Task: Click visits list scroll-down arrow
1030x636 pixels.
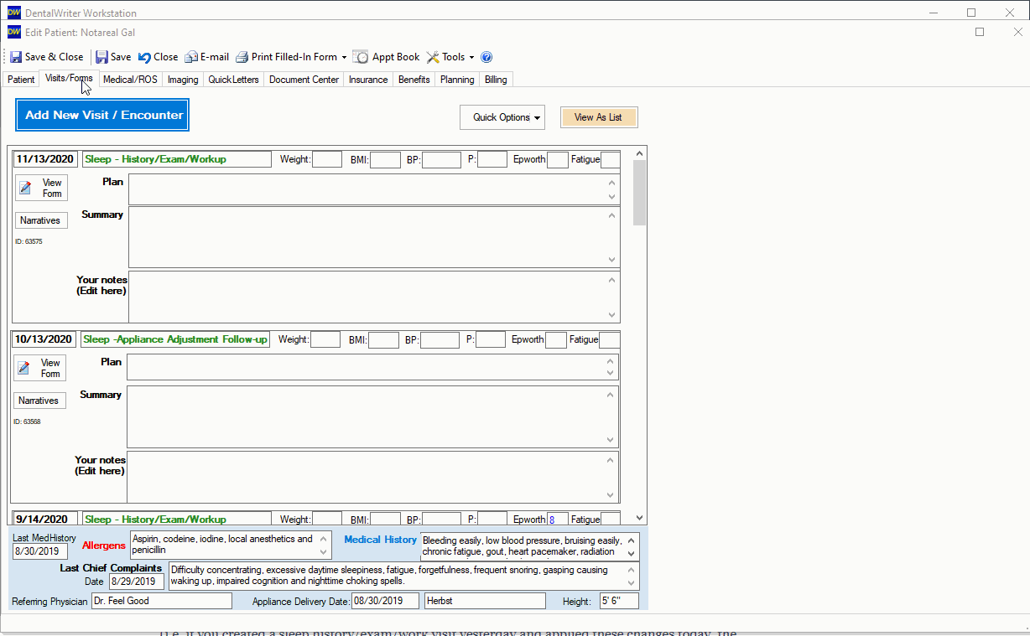Action: pyautogui.click(x=640, y=519)
